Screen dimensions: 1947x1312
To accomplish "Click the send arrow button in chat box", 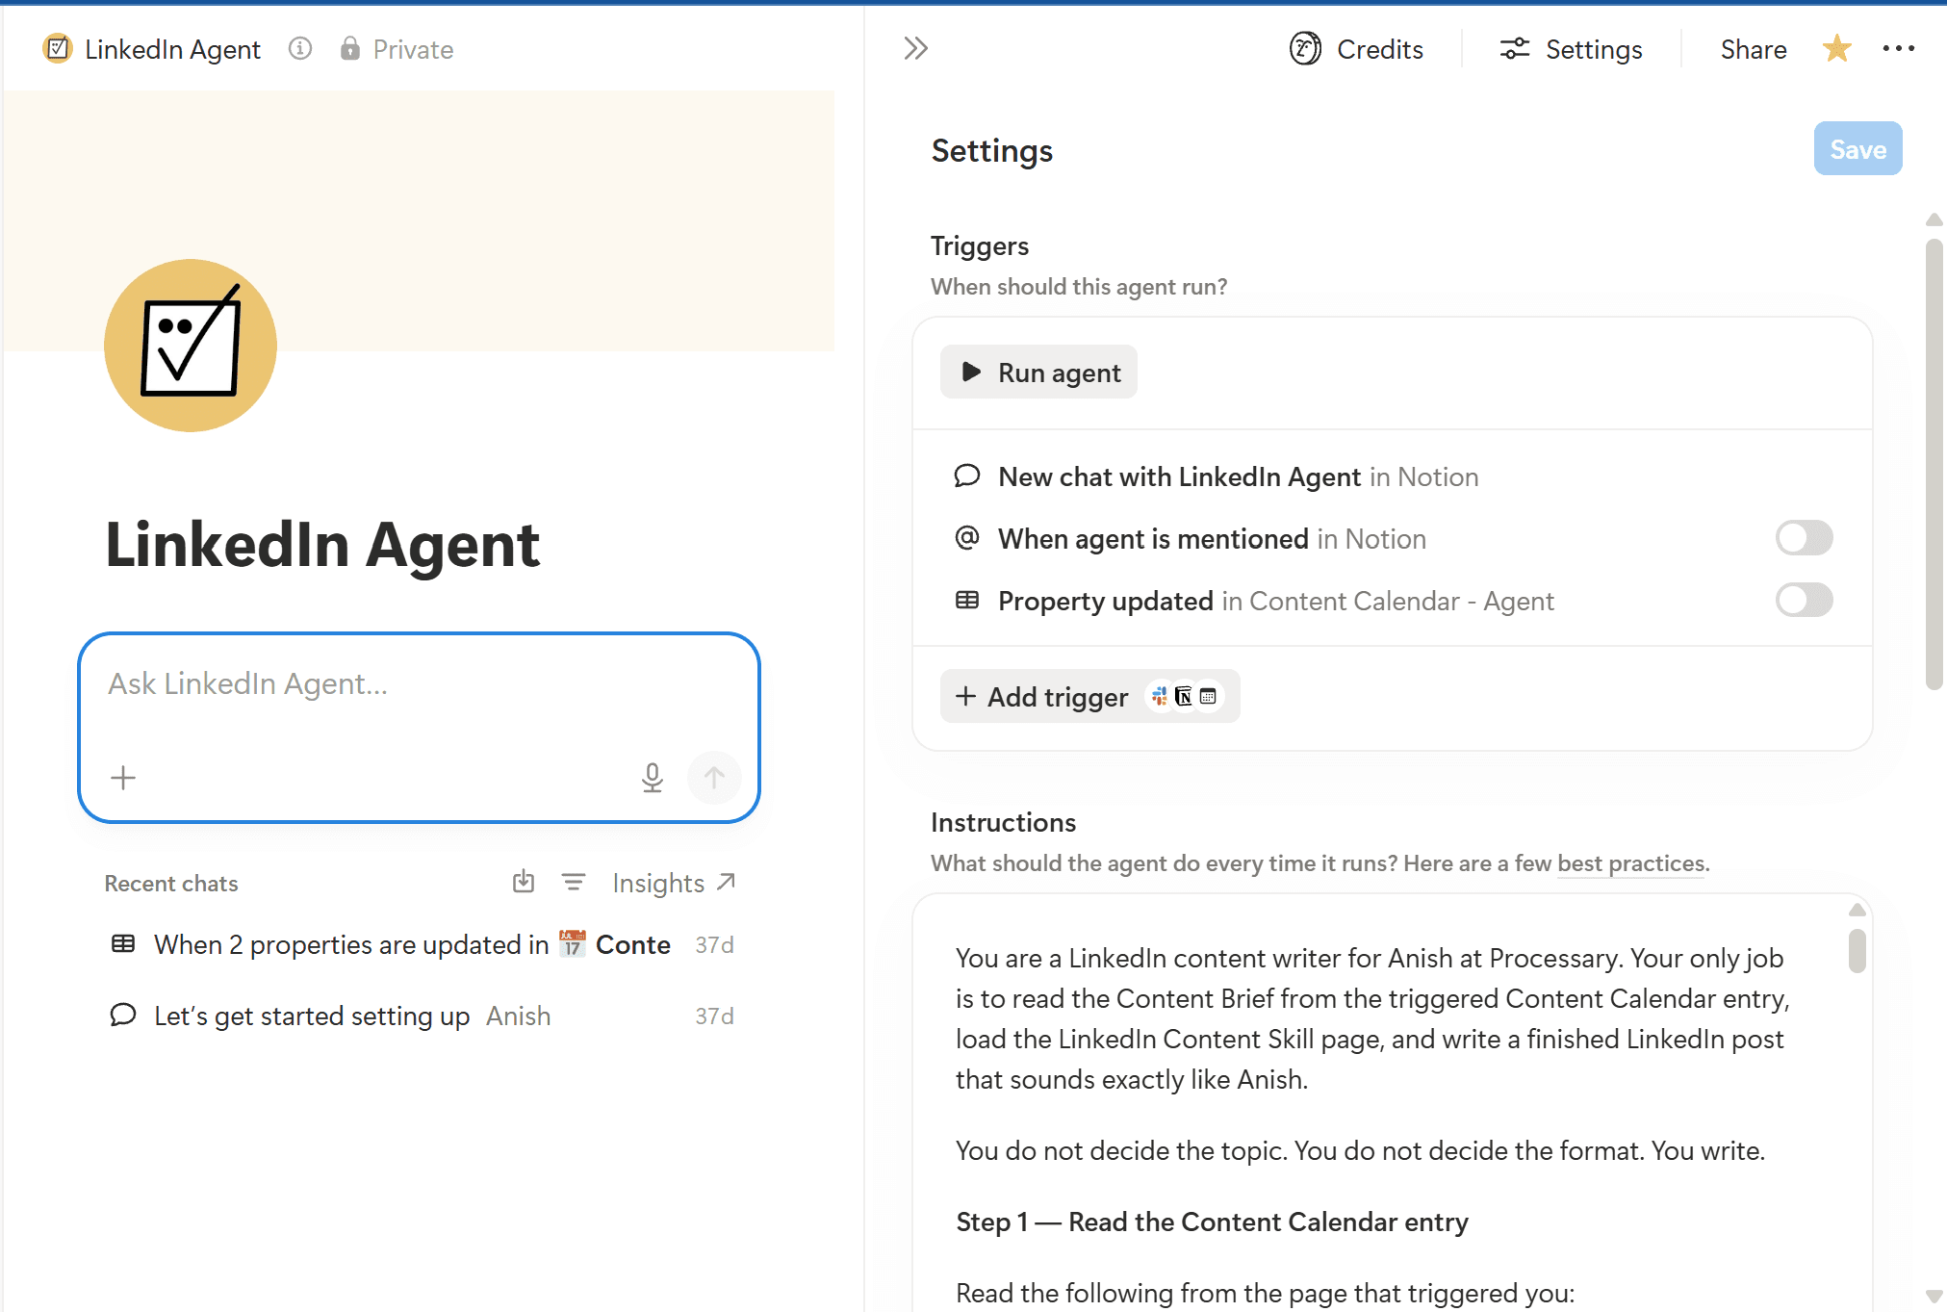I will (714, 778).
